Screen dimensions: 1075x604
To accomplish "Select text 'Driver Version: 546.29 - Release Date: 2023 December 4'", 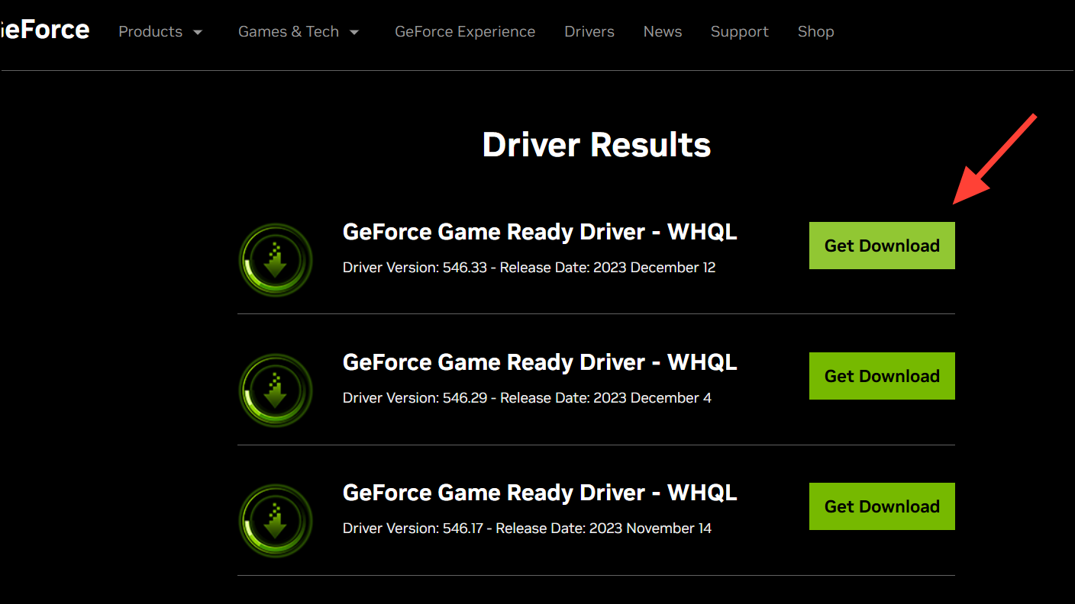I will (x=527, y=398).
